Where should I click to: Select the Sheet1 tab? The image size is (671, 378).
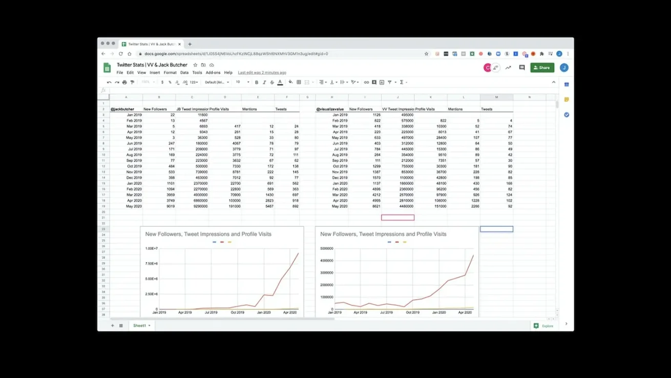click(140, 325)
